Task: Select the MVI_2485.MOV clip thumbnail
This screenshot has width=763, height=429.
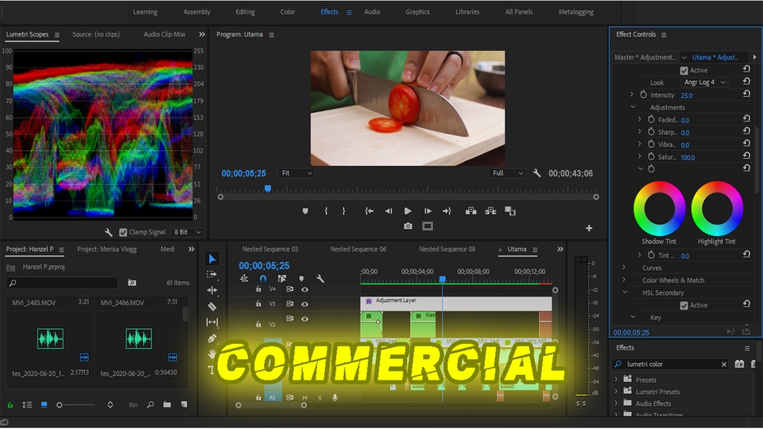Action: pos(49,339)
